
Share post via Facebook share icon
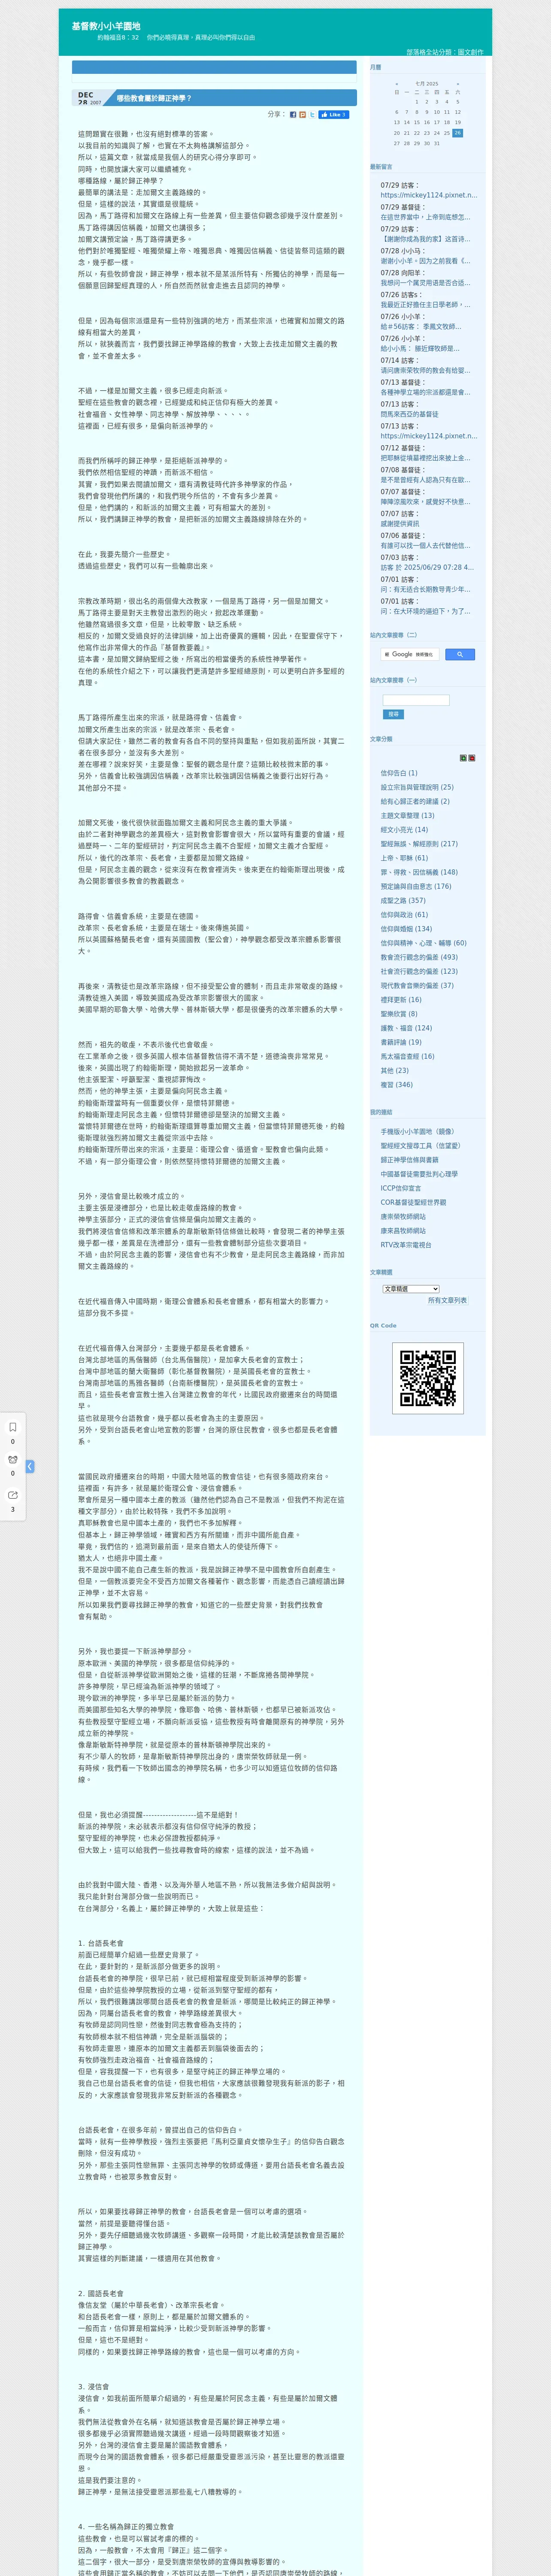pos(293,115)
